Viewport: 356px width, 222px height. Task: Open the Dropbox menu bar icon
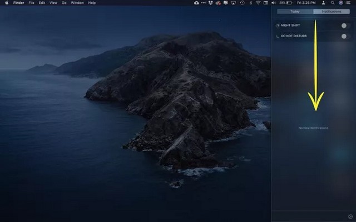pos(210,3)
